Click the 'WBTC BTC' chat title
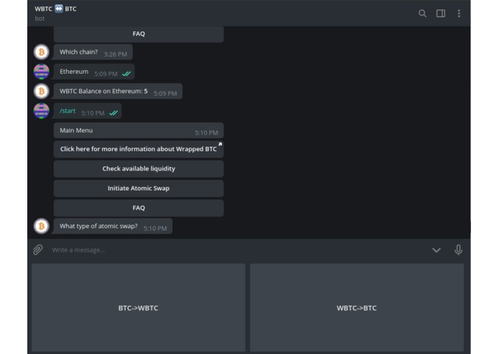Image resolution: width=499 pixels, height=354 pixels. click(56, 9)
